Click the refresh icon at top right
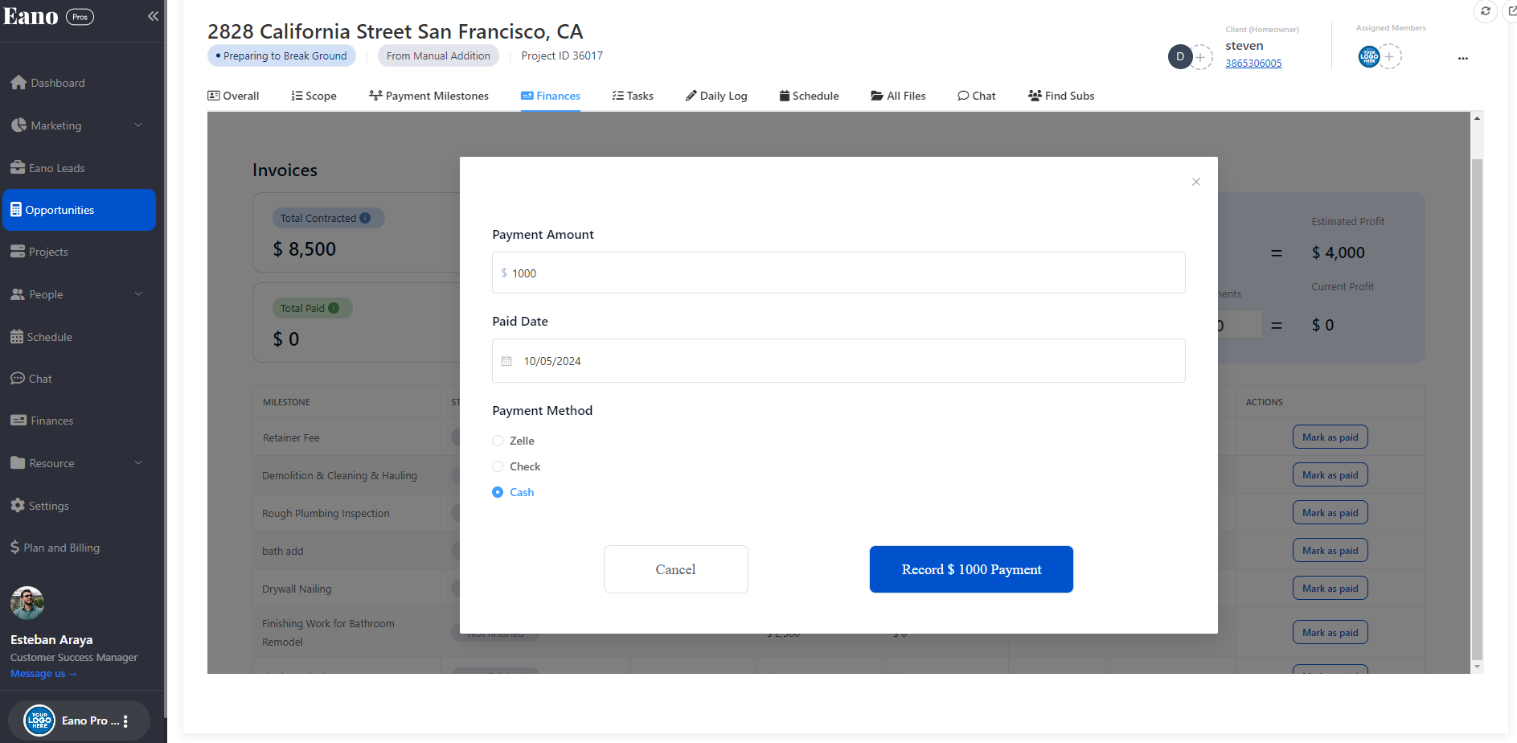1517x743 pixels. coord(1485,11)
